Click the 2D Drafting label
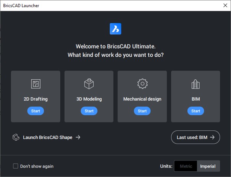The image size is (231, 177). click(36, 99)
